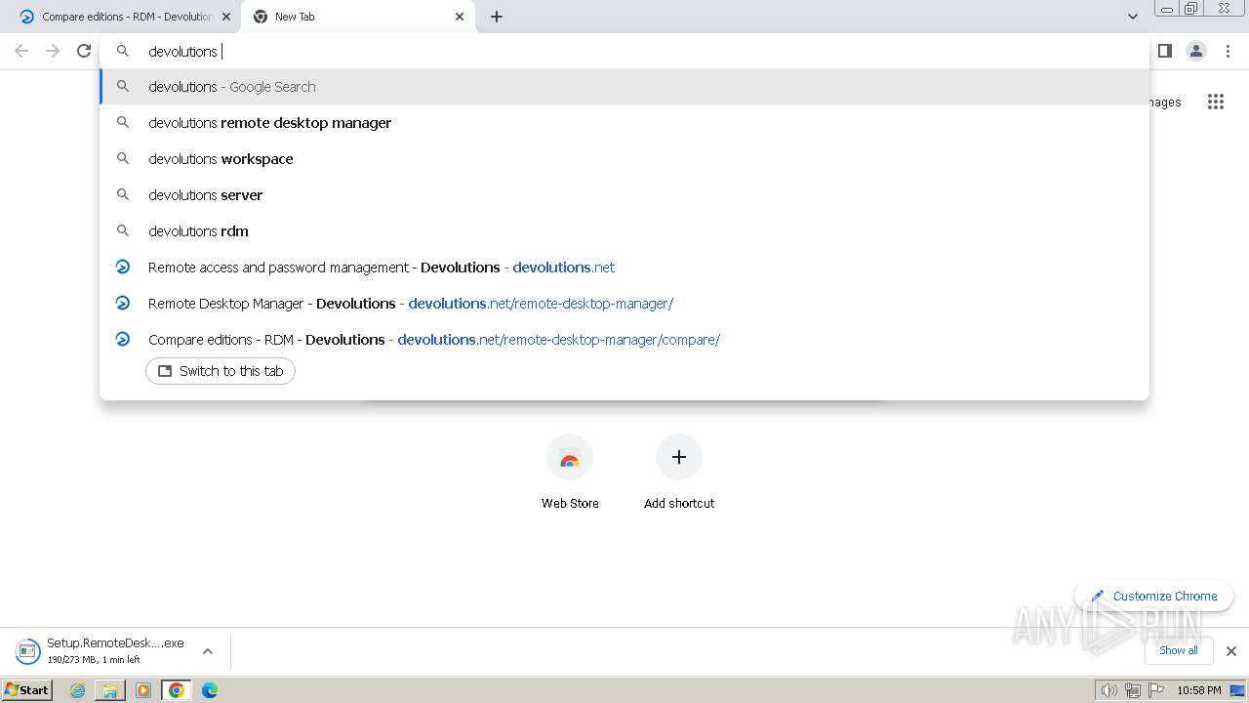Open Remote Desktop Manager - Devolutions suggestion
Viewport: 1249px width, 703px height.
(624, 304)
